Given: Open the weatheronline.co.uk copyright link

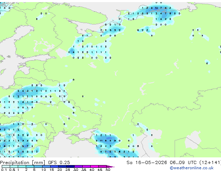Looking at the screenshot, I should click(192, 168).
